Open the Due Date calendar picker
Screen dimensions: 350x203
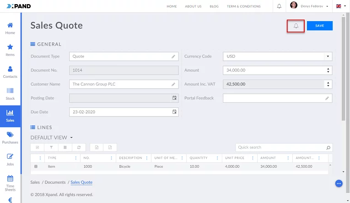point(174,112)
